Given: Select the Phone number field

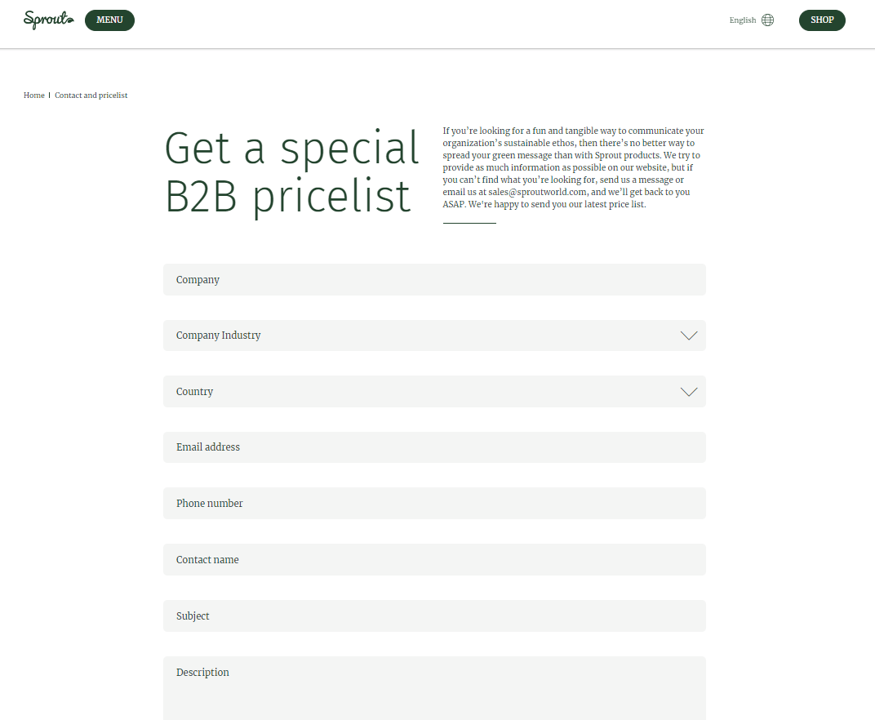Looking at the screenshot, I should click(434, 504).
